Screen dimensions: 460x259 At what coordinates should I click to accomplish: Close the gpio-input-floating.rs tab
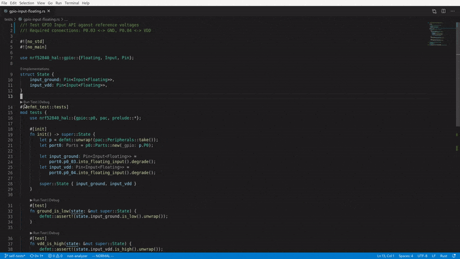coord(49,11)
